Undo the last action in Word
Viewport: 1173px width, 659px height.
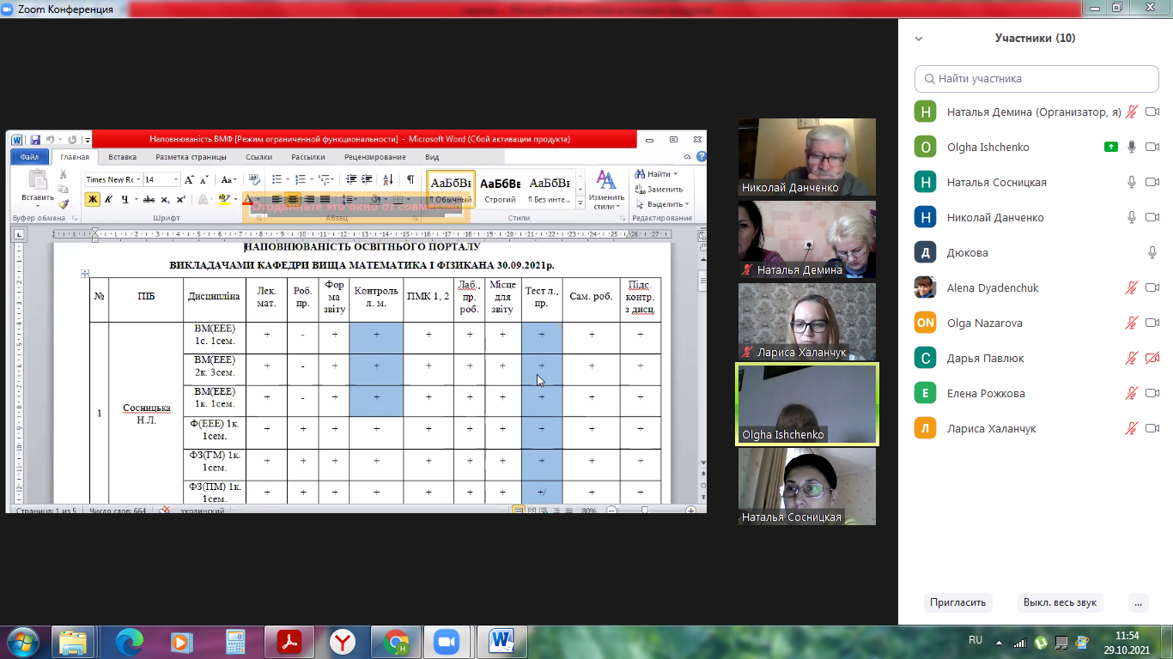click(x=51, y=139)
